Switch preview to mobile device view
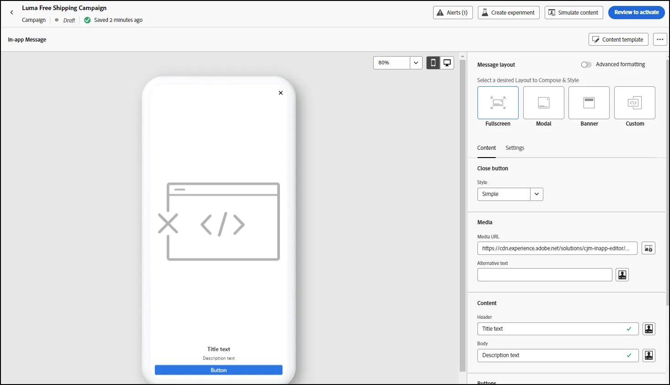 433,63
